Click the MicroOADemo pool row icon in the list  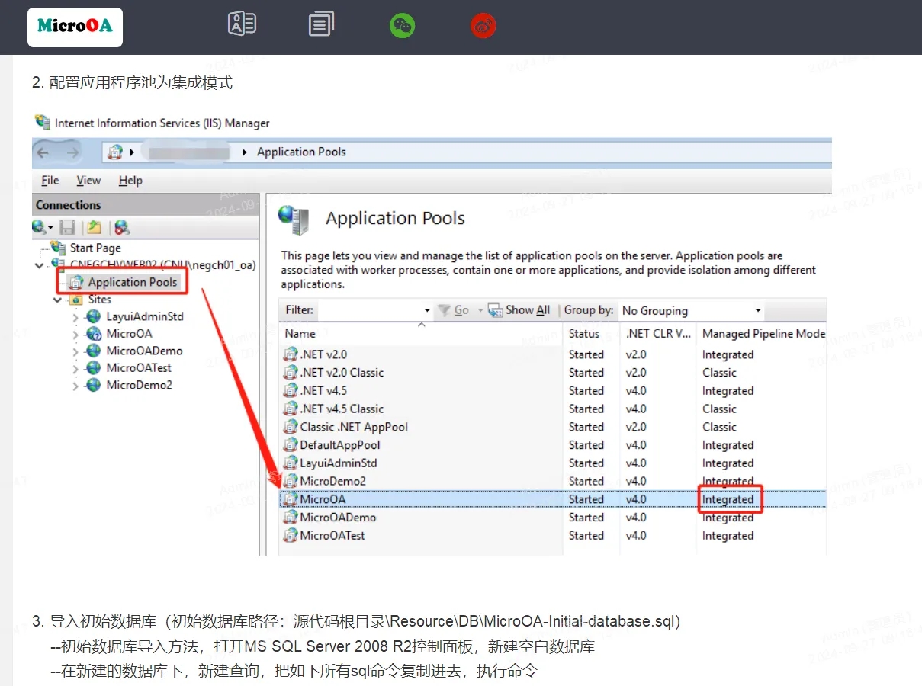point(290,518)
